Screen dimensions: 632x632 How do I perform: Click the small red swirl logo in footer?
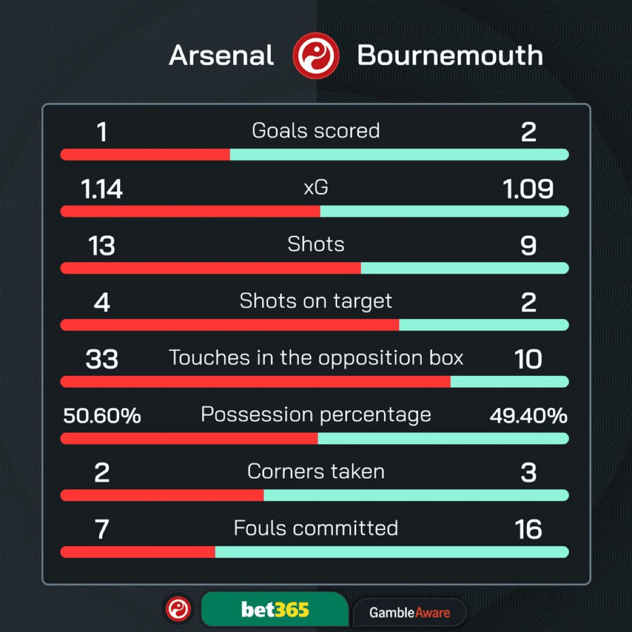[x=179, y=608]
